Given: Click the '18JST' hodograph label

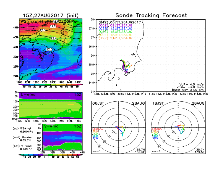Looking at the screenshot, I should click(158, 103).
